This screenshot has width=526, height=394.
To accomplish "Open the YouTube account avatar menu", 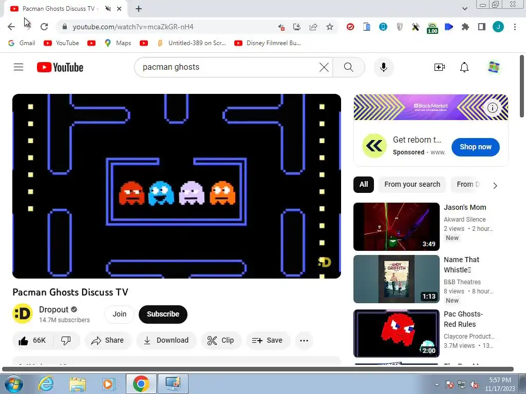I will point(494,67).
